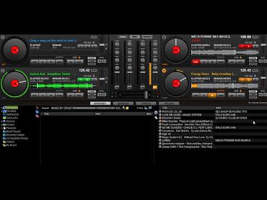Expand the Desktop folder node

(x=2, y=111)
